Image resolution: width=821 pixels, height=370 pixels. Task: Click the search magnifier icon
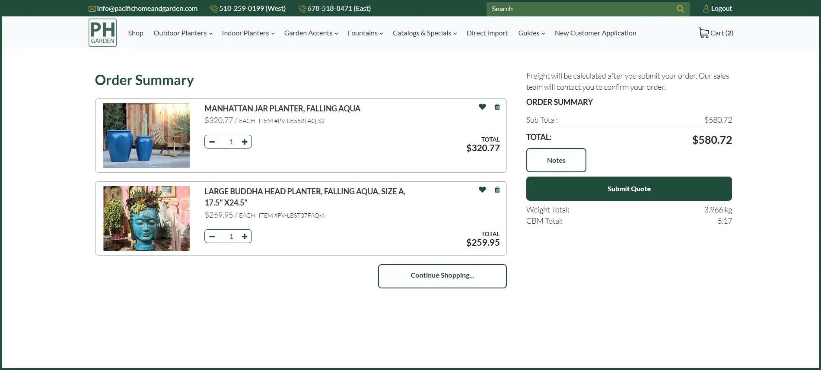coord(680,9)
